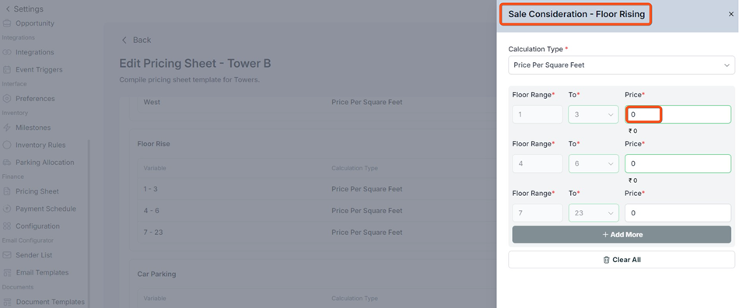The image size is (739, 308).
Task: Select the 7 - 23 Floor Rise row
Action: 317,233
